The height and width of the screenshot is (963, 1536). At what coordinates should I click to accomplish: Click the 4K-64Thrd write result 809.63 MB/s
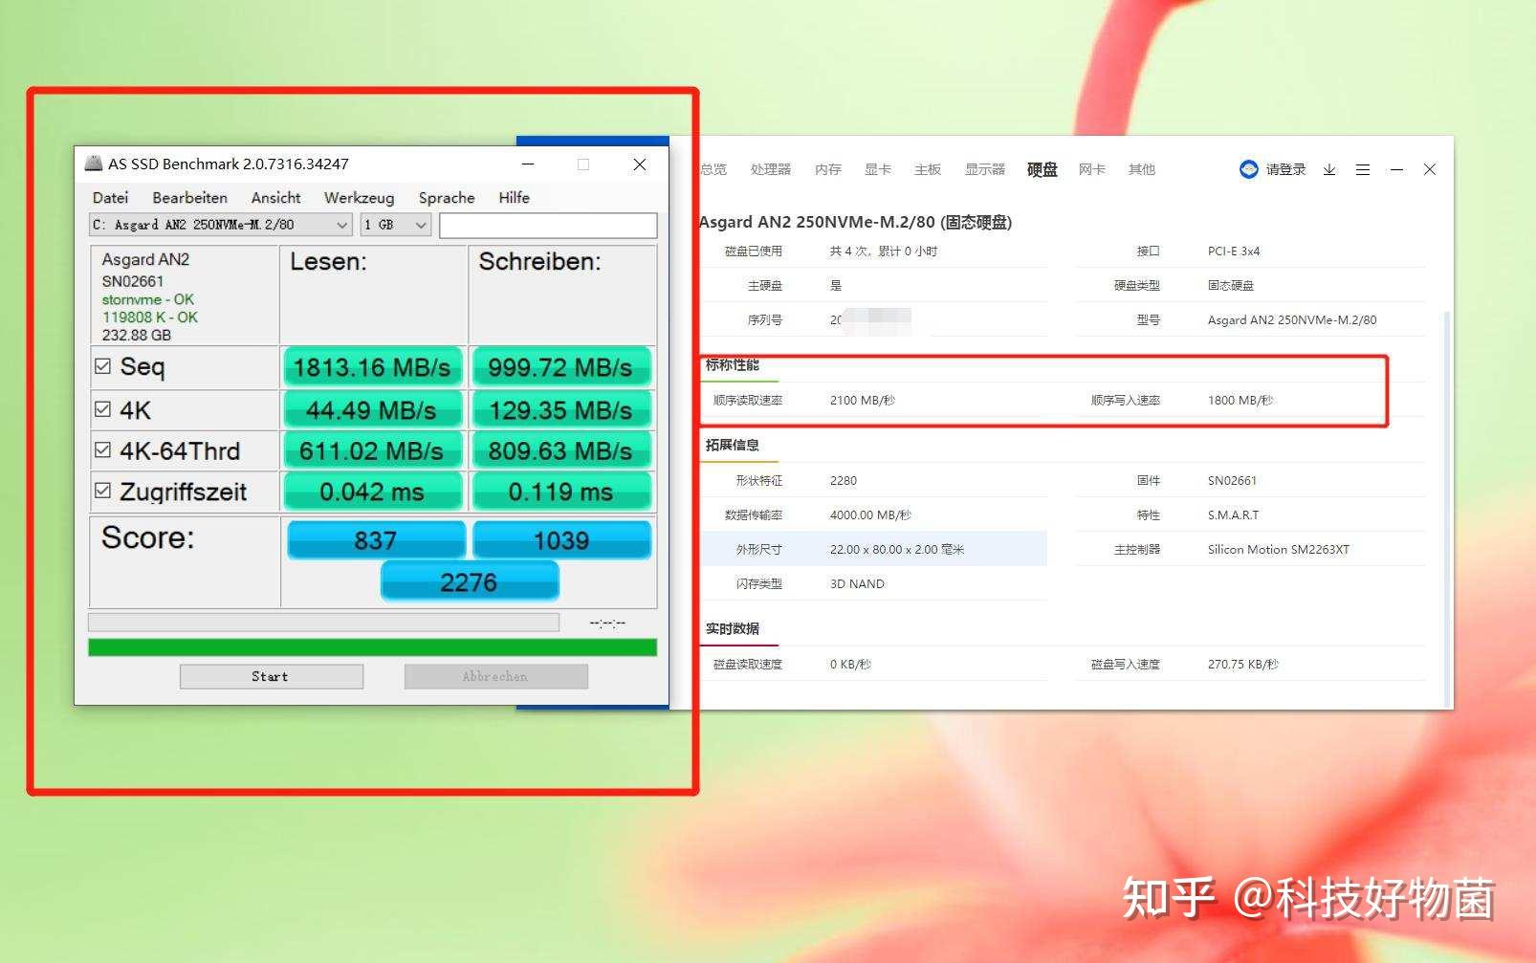pyautogui.click(x=560, y=450)
